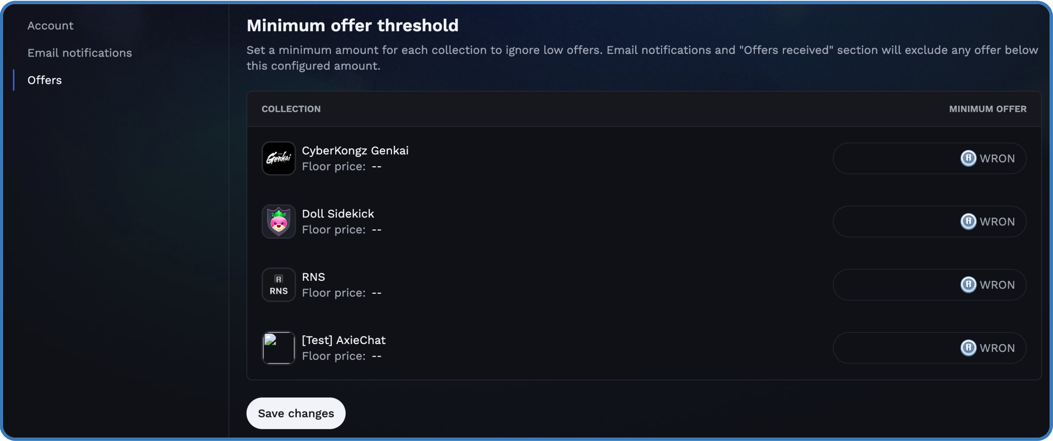Click the CyberKongz Genkai collection name
The width and height of the screenshot is (1053, 441).
pos(355,150)
